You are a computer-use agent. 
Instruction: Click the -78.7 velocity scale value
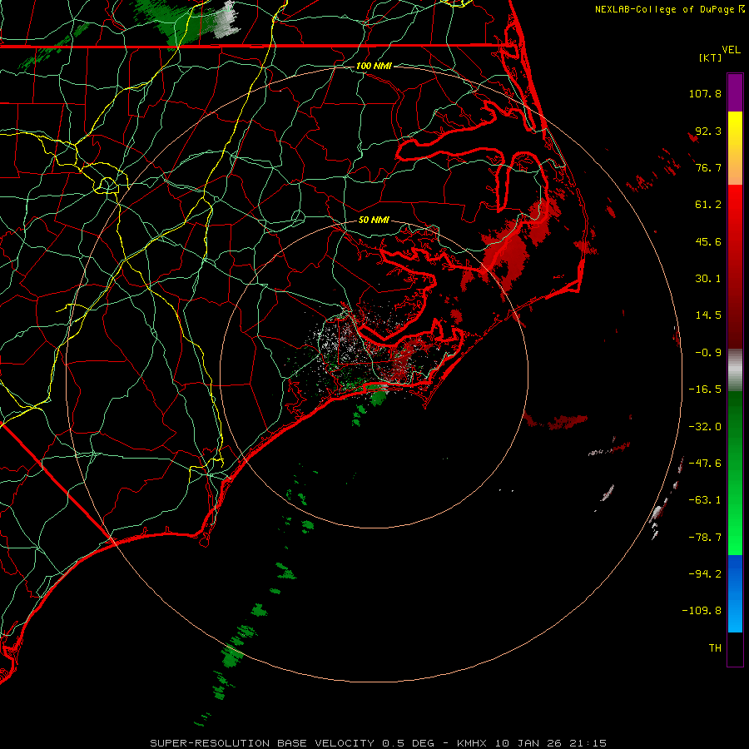coord(705,538)
